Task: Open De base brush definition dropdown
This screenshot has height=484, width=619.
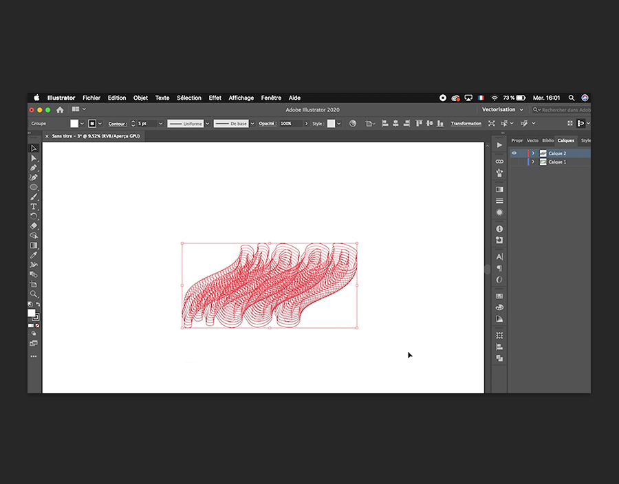Action: (x=252, y=124)
